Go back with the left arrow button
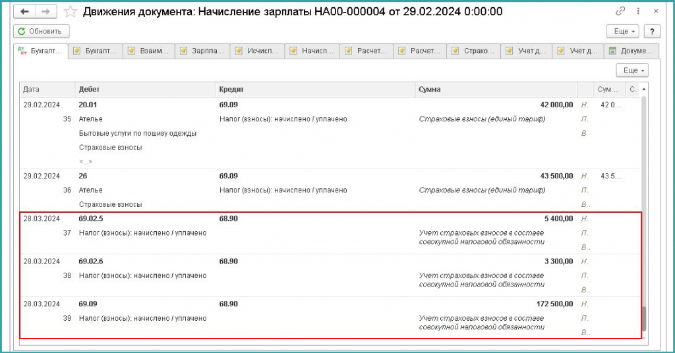Image resolution: width=675 pixels, height=353 pixels. pos(24,12)
